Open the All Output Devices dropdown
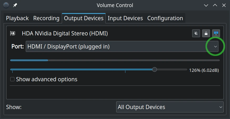The width and height of the screenshot is (230, 119). 170,107
